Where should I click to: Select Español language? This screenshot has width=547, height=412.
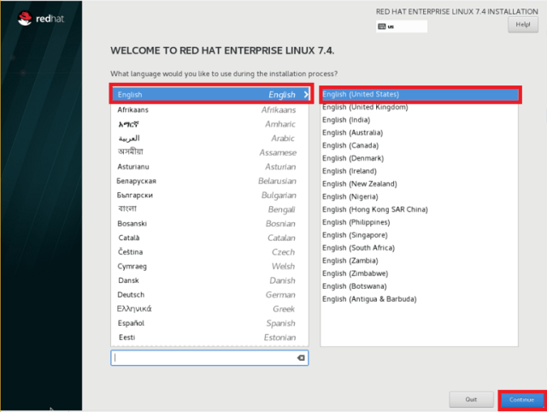point(210,323)
